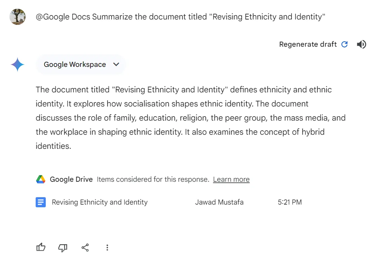Click the user profile avatar picture

click(x=17, y=17)
